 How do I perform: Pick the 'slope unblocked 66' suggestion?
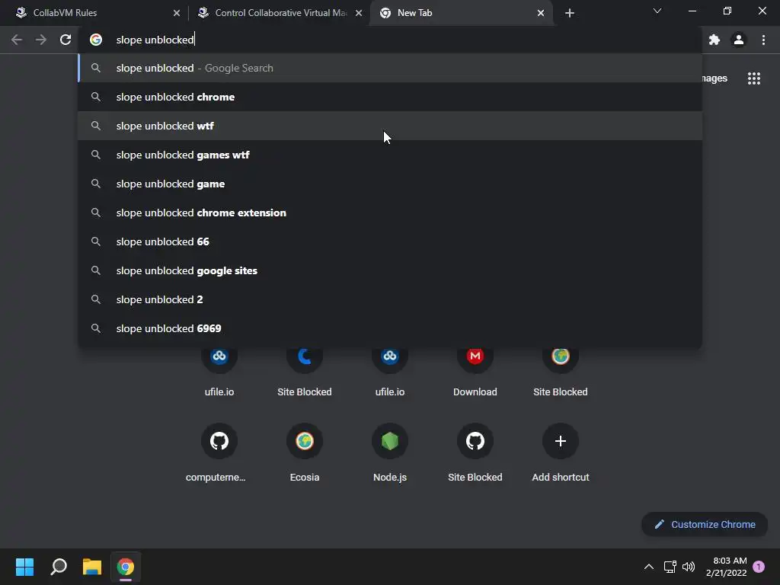tap(390, 241)
